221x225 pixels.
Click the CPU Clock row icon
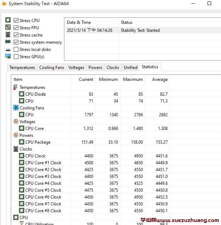pyautogui.click(x=22, y=156)
